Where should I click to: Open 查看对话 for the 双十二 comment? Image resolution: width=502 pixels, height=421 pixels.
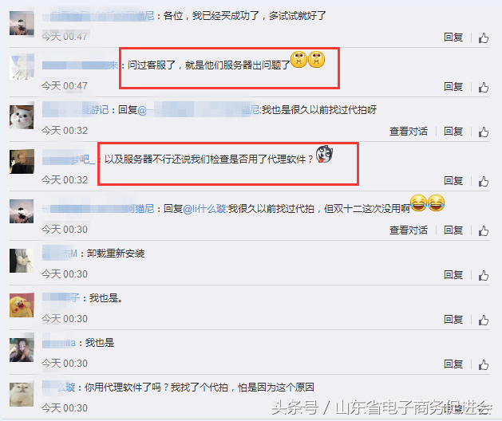coord(408,230)
